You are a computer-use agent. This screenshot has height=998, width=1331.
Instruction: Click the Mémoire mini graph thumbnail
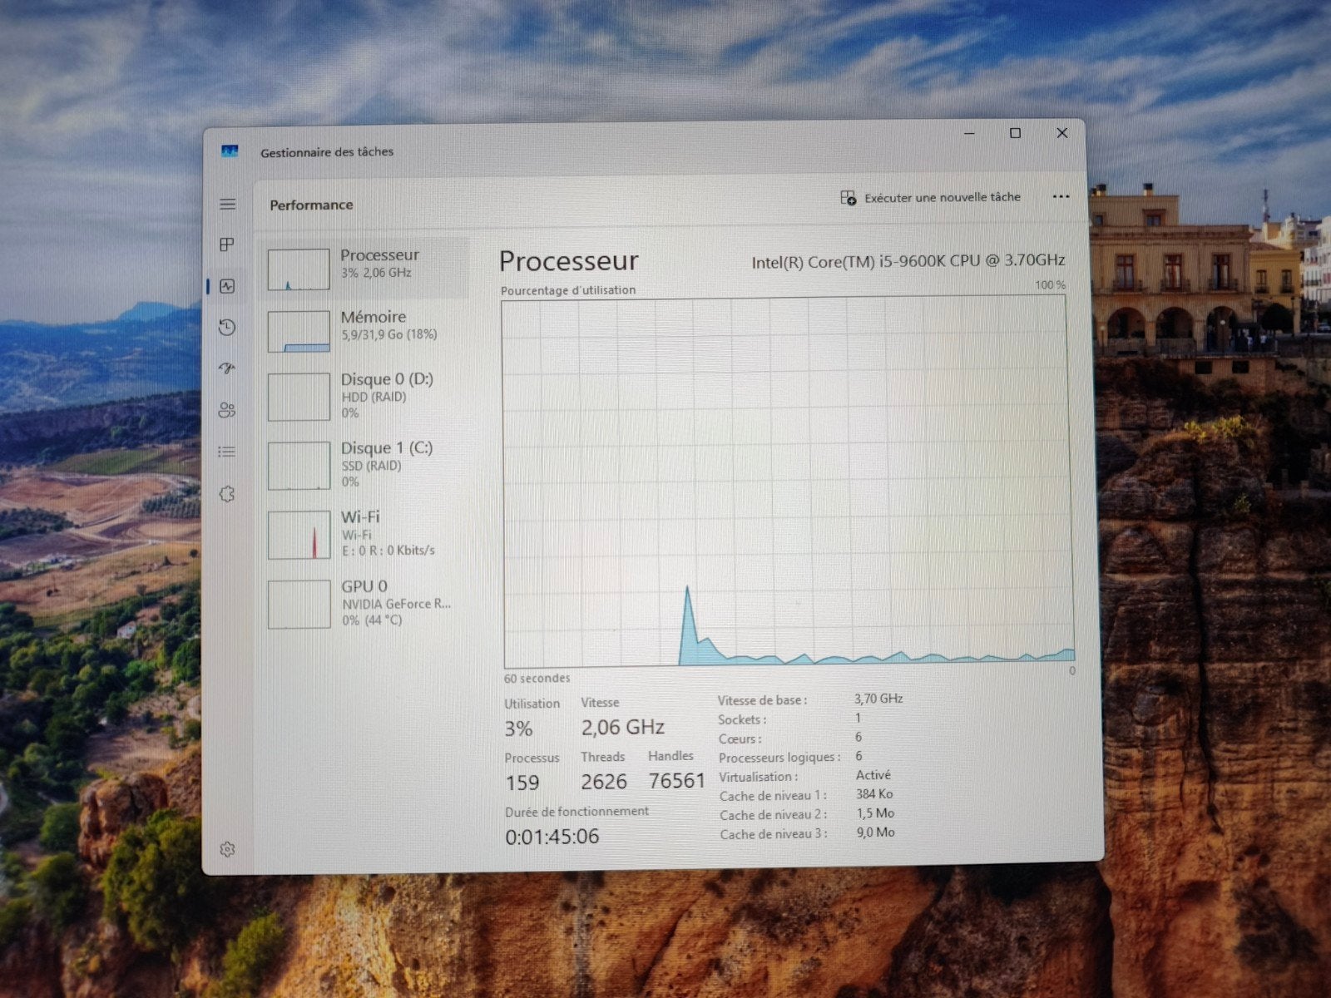299,331
